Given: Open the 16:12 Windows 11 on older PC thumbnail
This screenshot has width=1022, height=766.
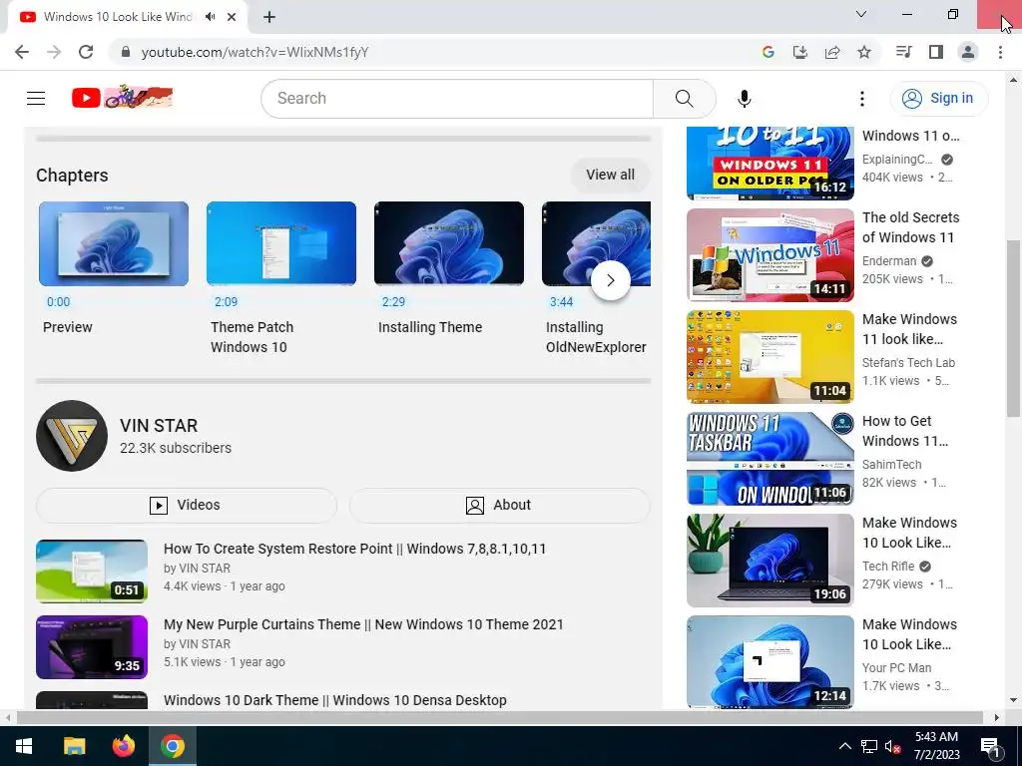Looking at the screenshot, I should tap(769, 163).
